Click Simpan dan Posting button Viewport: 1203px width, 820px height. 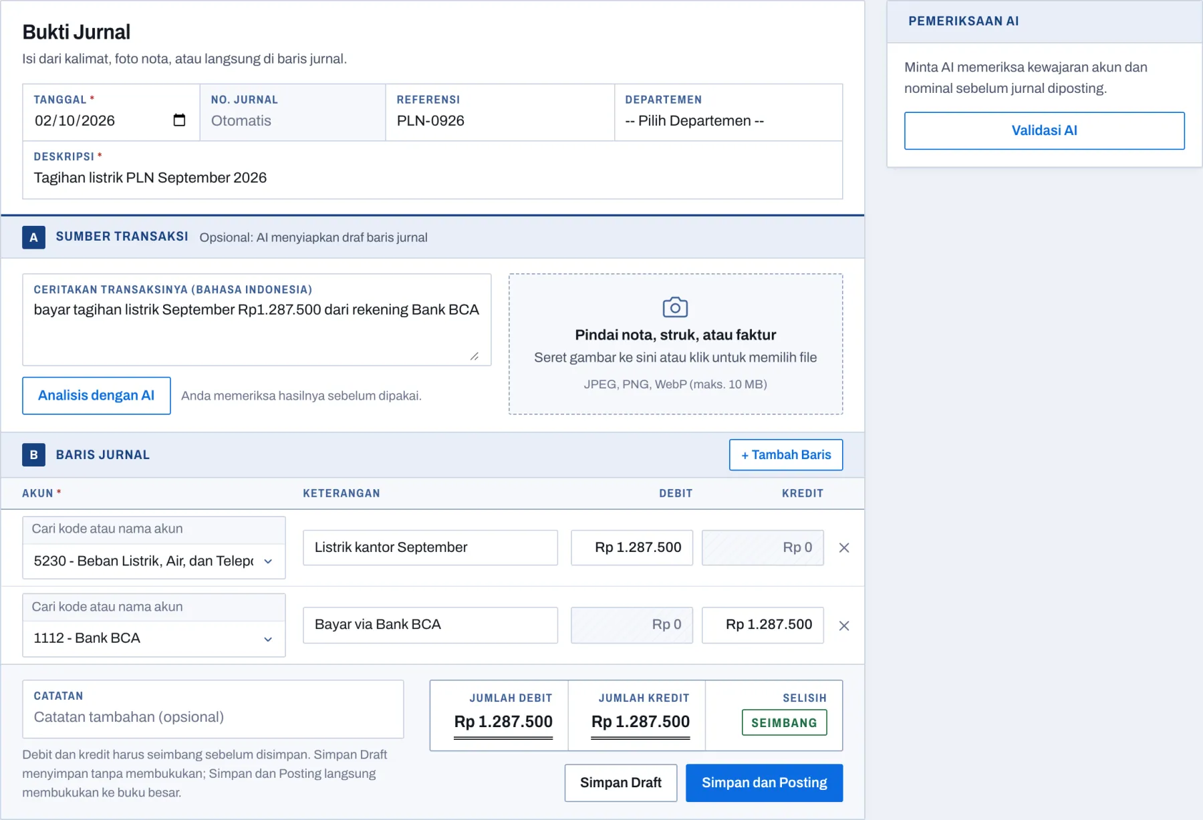(765, 783)
